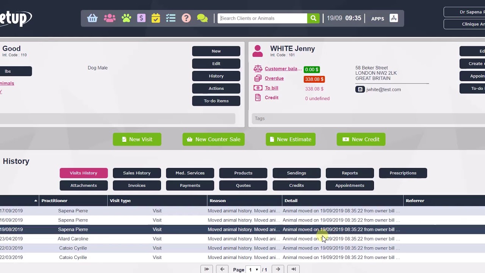
Task: Click the green search magnifier button
Action: click(313, 18)
